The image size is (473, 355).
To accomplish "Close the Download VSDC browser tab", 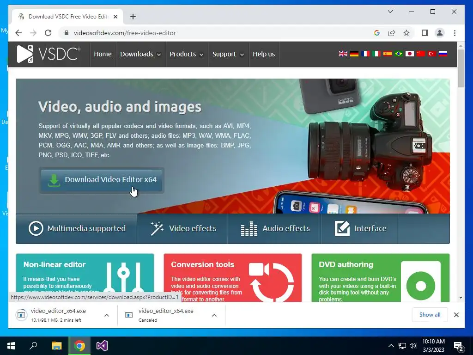I will pos(115,17).
